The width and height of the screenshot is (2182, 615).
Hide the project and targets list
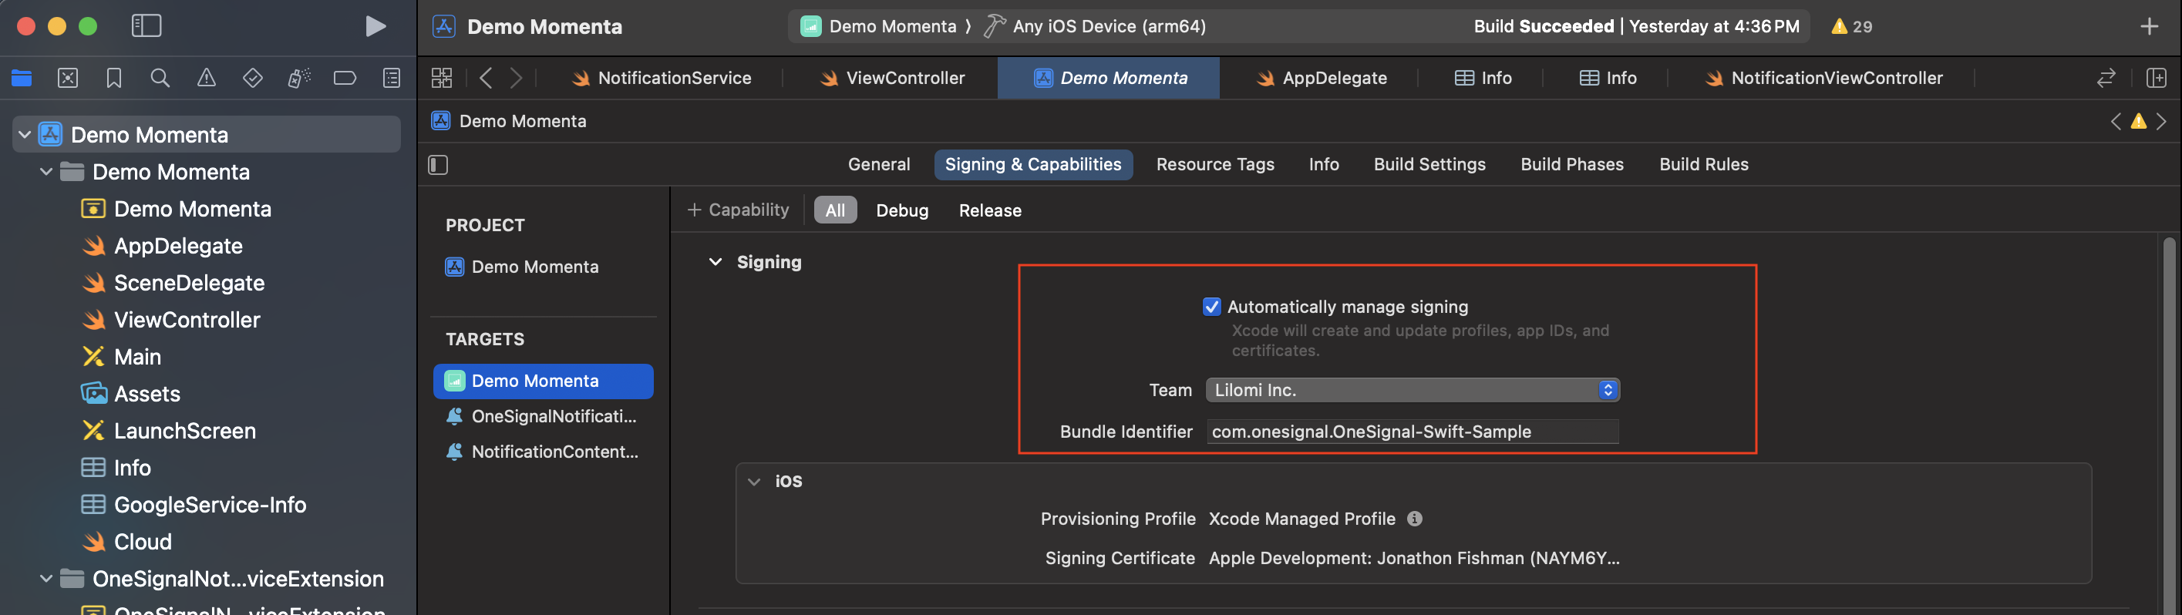(438, 164)
